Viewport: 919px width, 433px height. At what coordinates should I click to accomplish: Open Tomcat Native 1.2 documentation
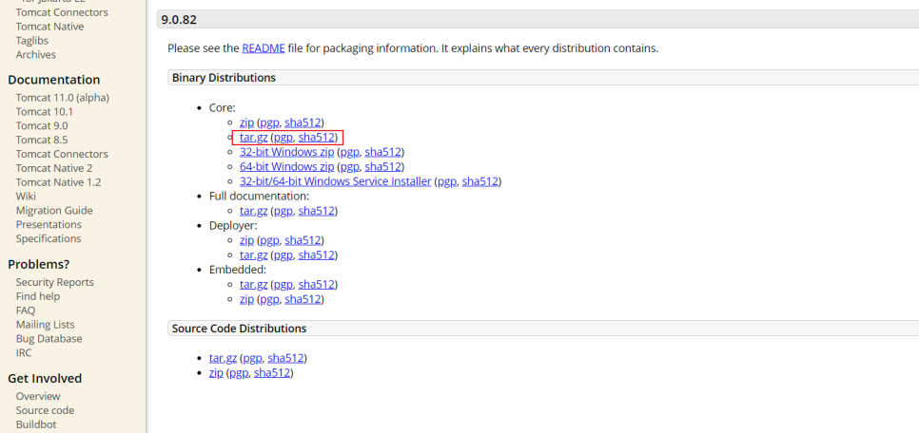(59, 182)
